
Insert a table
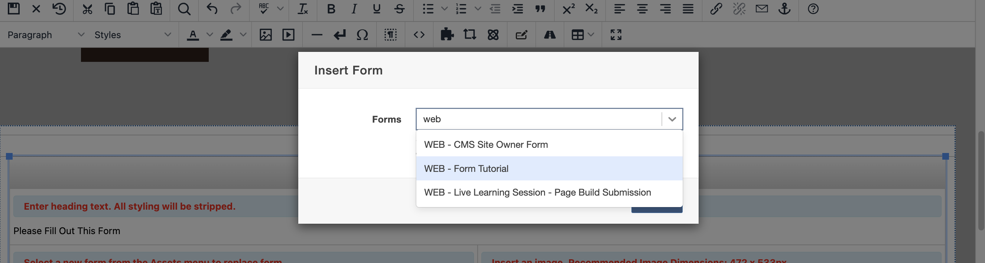tap(578, 35)
